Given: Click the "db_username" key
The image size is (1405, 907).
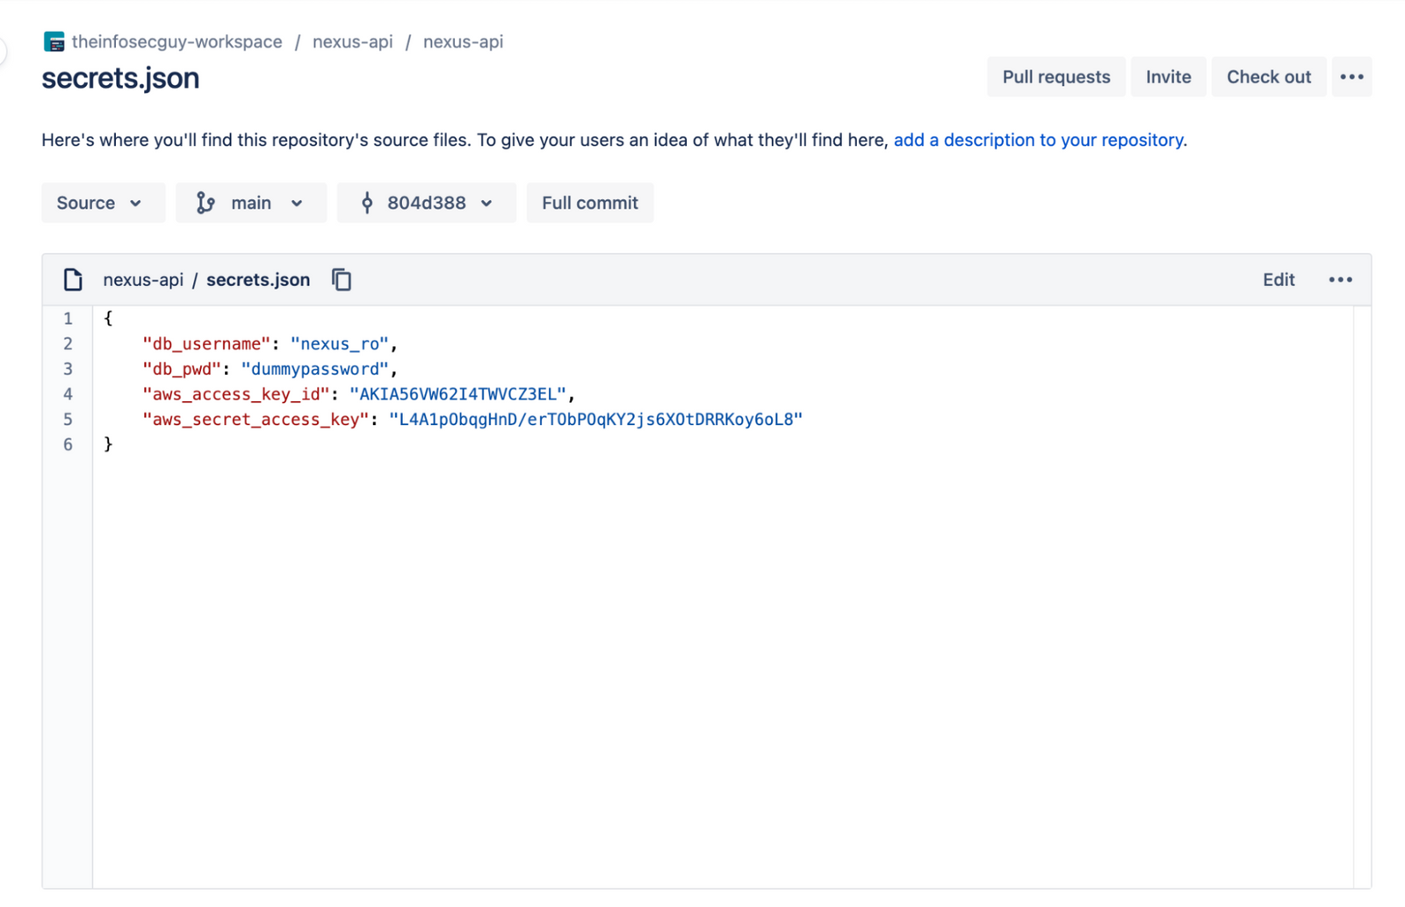Looking at the screenshot, I should [x=206, y=344].
